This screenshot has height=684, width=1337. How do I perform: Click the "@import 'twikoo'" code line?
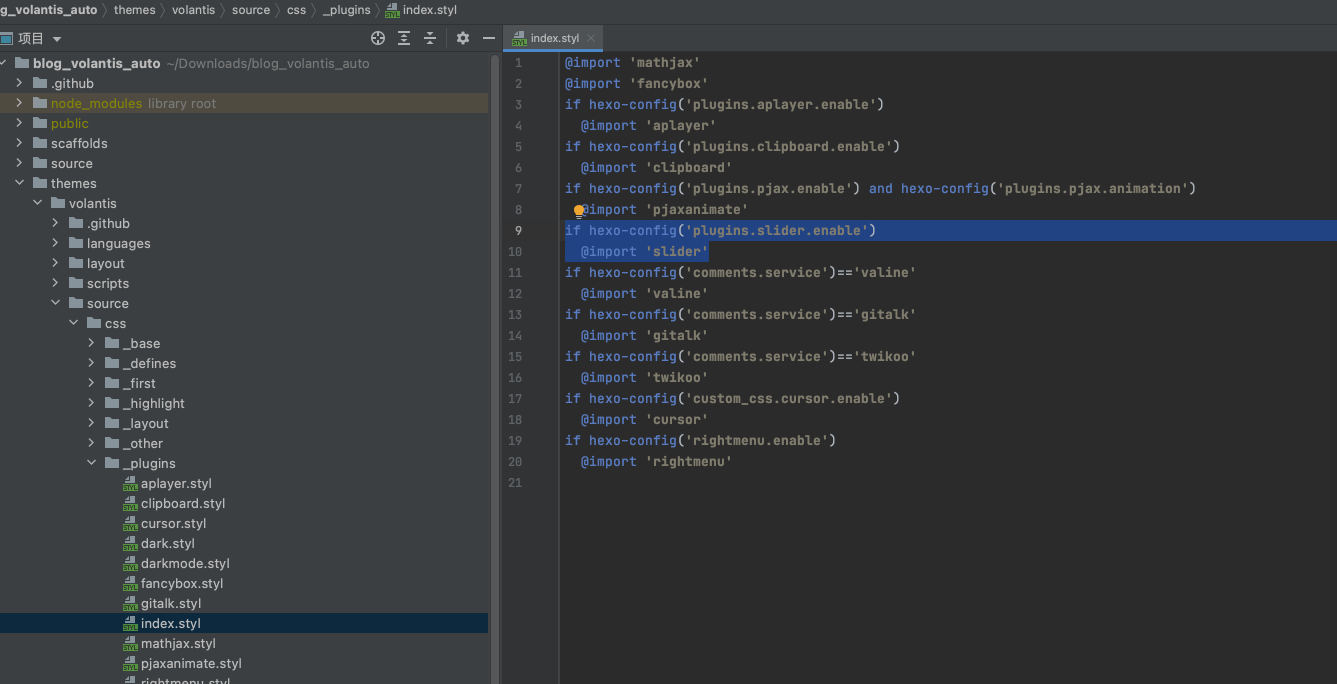644,377
